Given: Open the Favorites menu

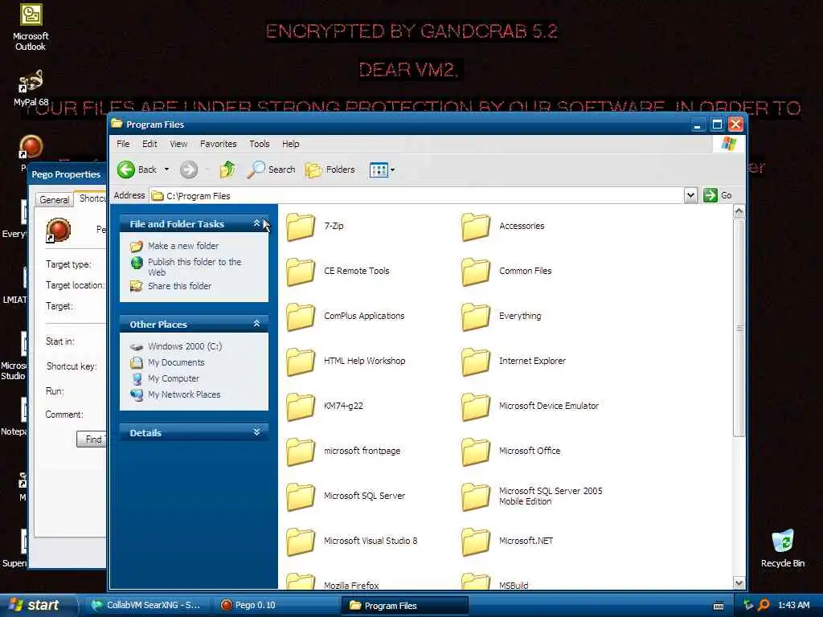Looking at the screenshot, I should pyautogui.click(x=219, y=144).
